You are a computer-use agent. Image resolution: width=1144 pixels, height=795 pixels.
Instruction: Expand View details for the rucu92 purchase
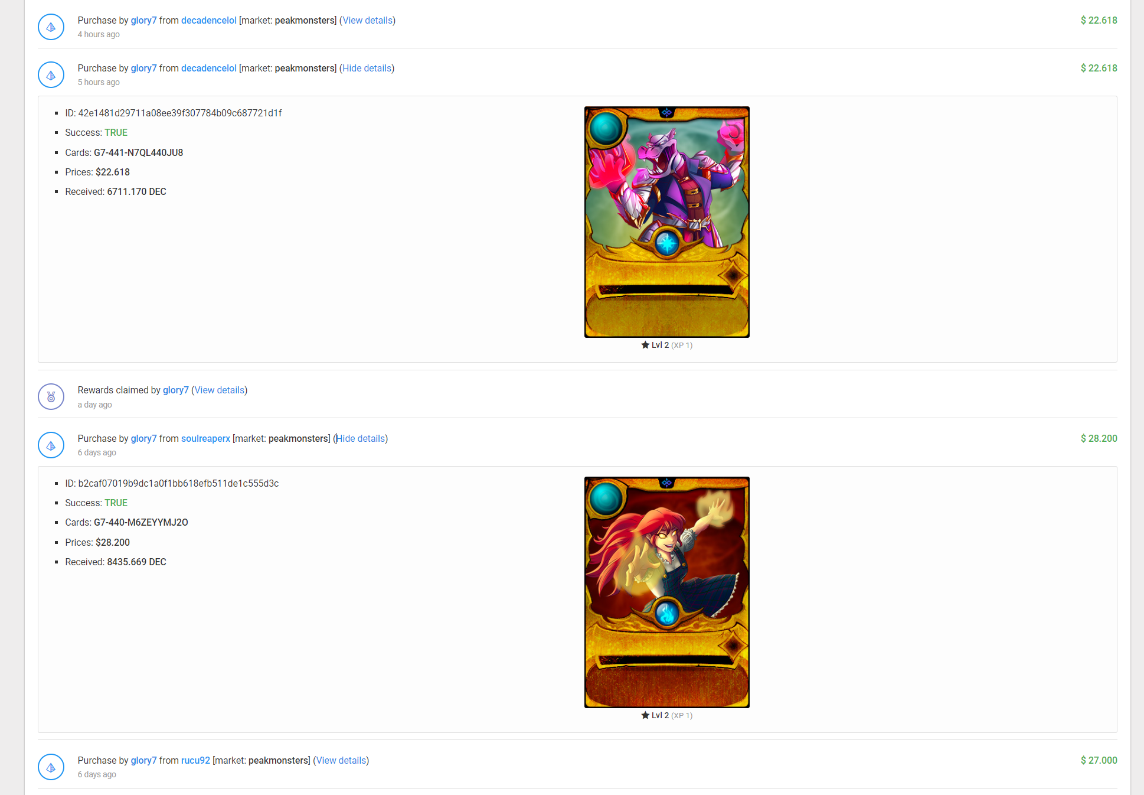coord(341,760)
